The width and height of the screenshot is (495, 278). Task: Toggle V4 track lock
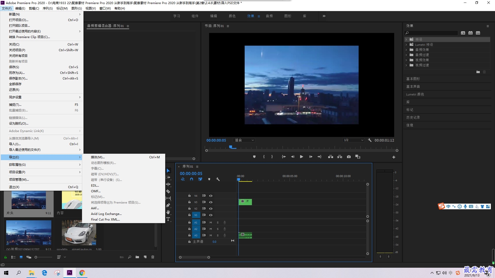coord(189,196)
